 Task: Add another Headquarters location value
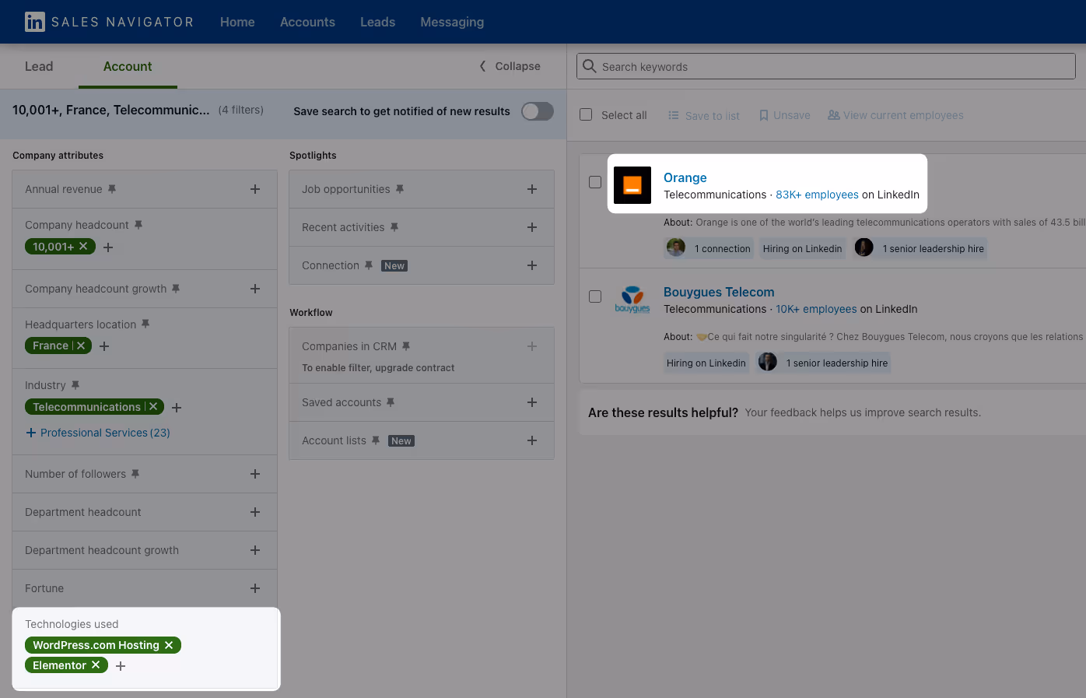(104, 346)
